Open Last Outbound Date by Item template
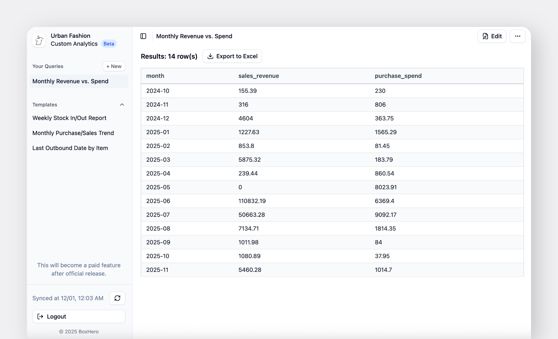This screenshot has height=339, width=558. [70, 148]
